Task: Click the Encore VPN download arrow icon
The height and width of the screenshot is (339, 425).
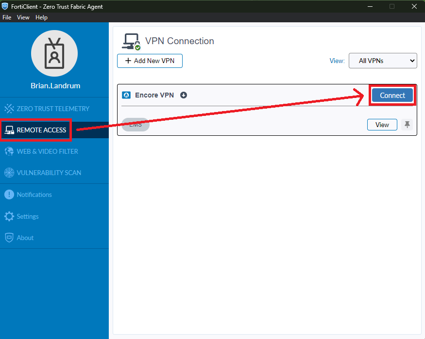Action: [184, 95]
